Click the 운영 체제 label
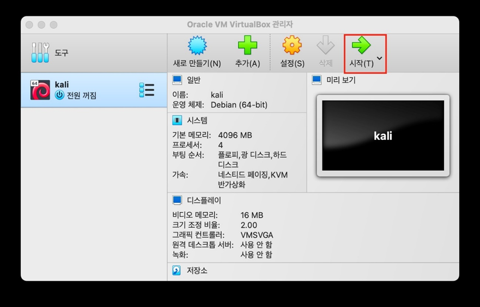Viewport: 480px width, 307px height. tap(188, 105)
